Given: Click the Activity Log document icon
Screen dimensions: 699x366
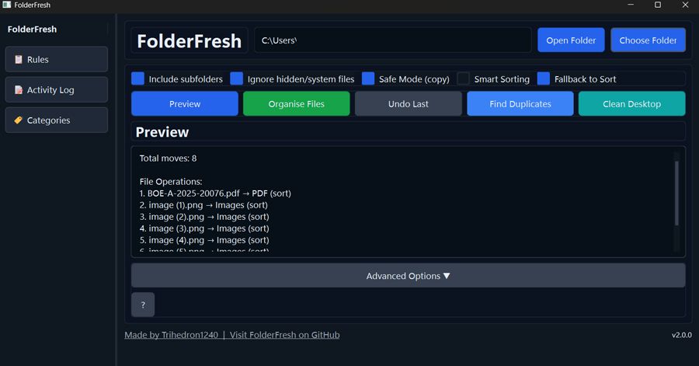Looking at the screenshot, I should (19, 89).
